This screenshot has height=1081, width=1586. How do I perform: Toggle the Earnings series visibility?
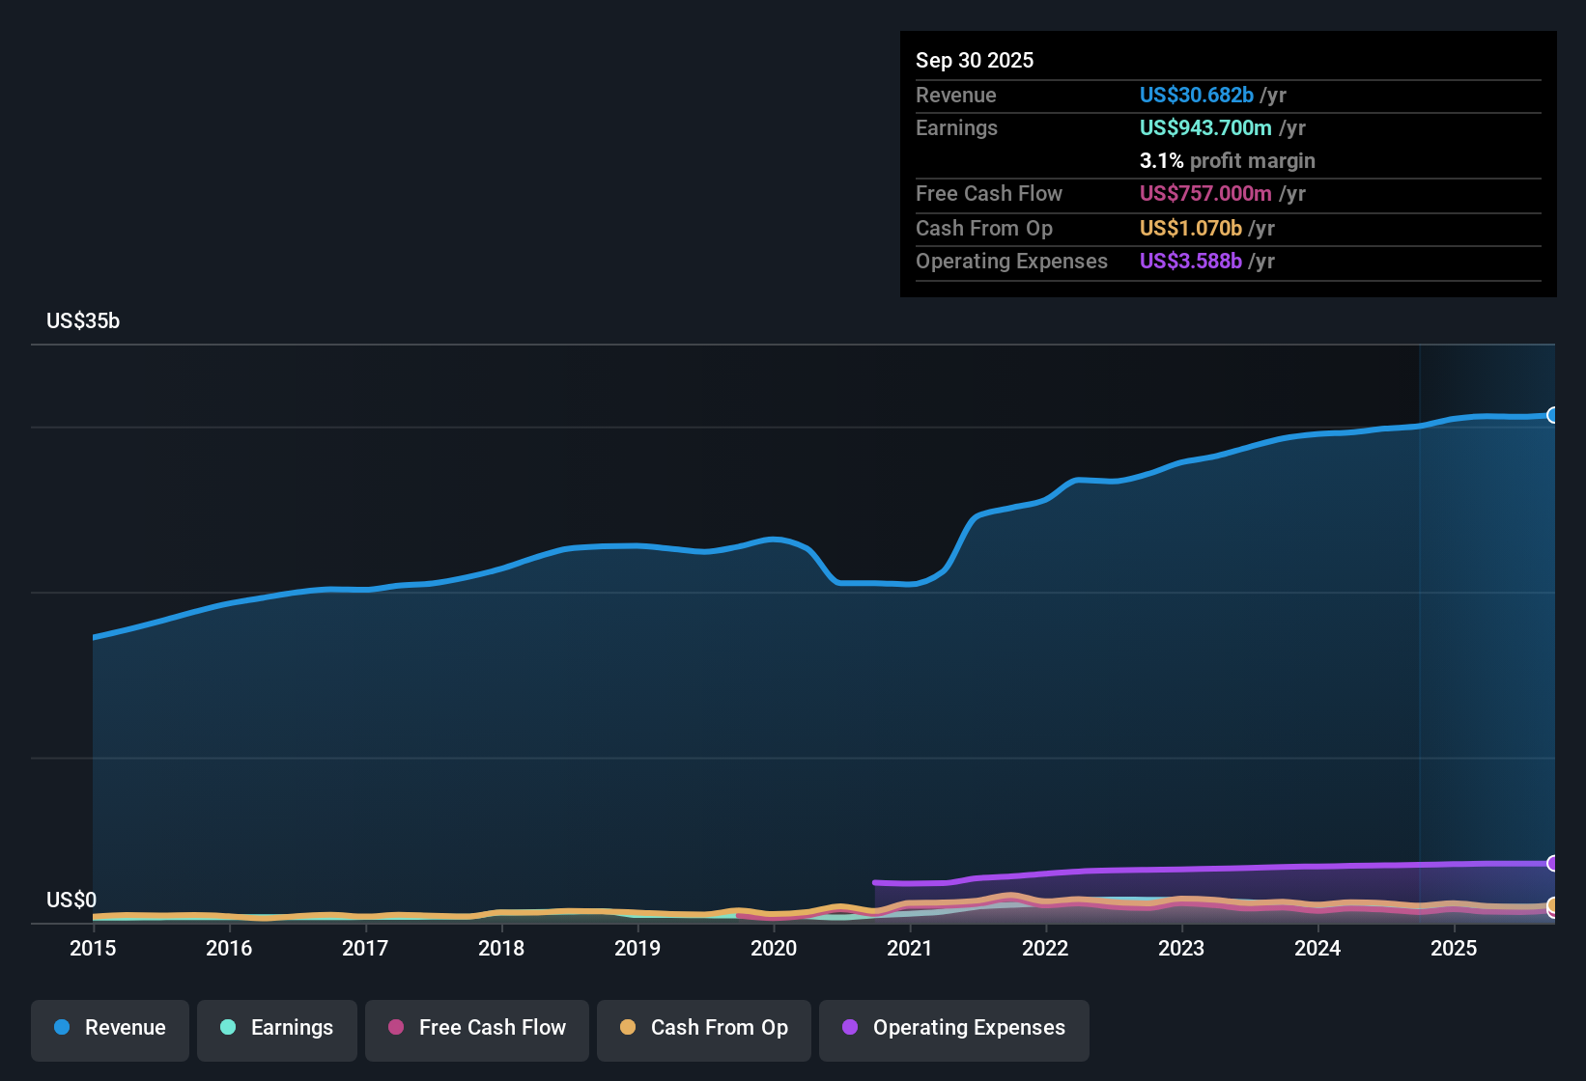click(x=277, y=1028)
